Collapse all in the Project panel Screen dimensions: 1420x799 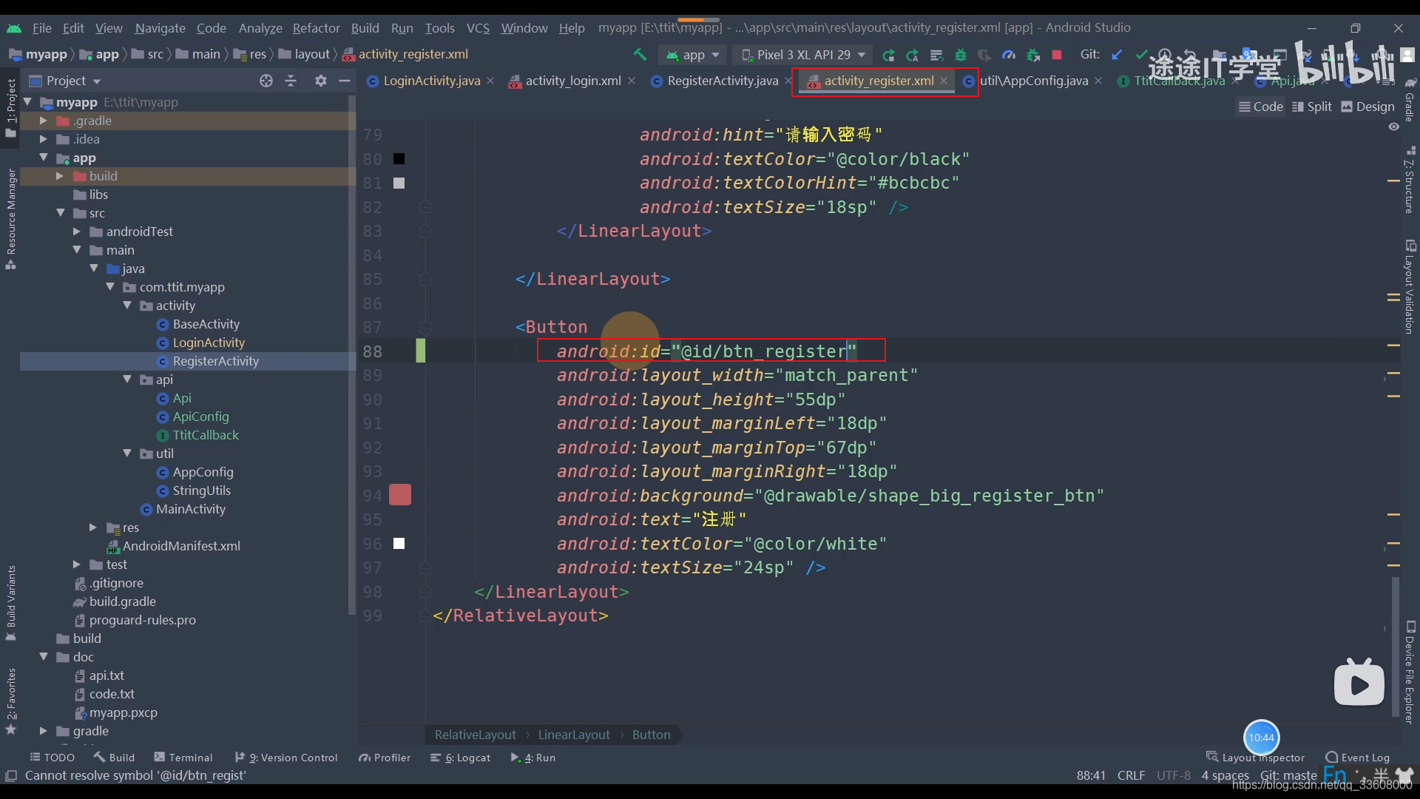tap(291, 81)
